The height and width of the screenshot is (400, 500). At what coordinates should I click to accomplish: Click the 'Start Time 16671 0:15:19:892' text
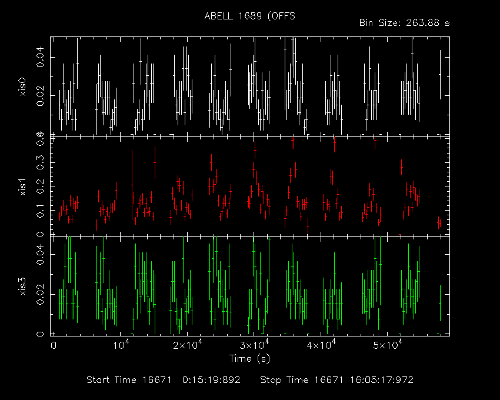(x=164, y=380)
